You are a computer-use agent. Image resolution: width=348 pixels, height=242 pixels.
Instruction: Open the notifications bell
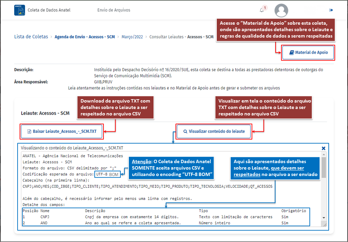pyautogui.click(x=261, y=10)
